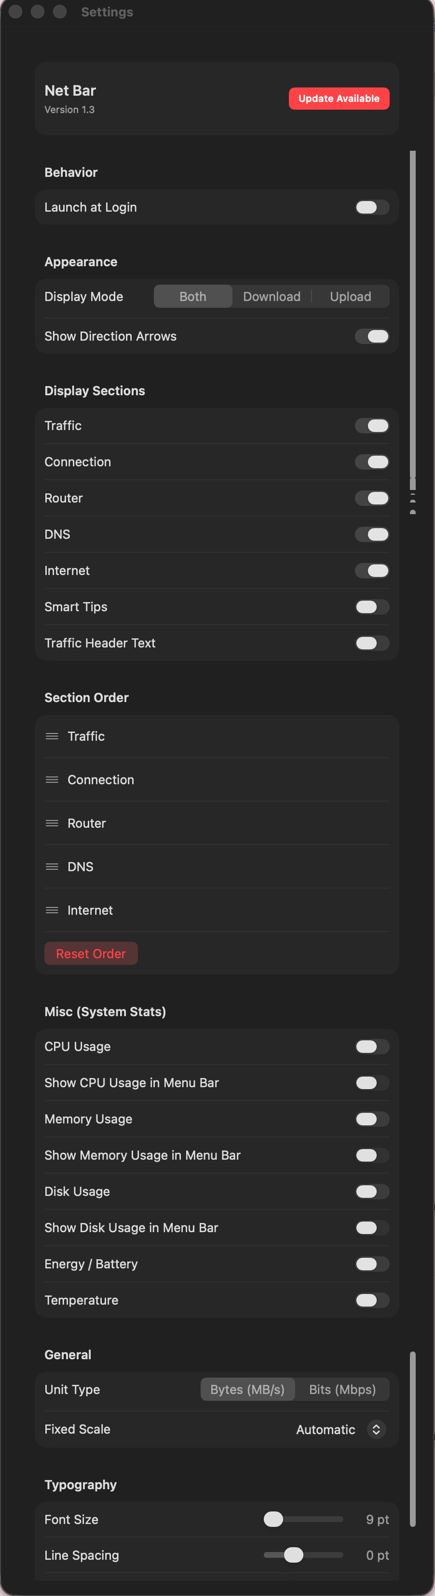Viewport: 435px width, 1596px height.
Task: Enable the Temperature stat toggle
Action: coord(372,1300)
